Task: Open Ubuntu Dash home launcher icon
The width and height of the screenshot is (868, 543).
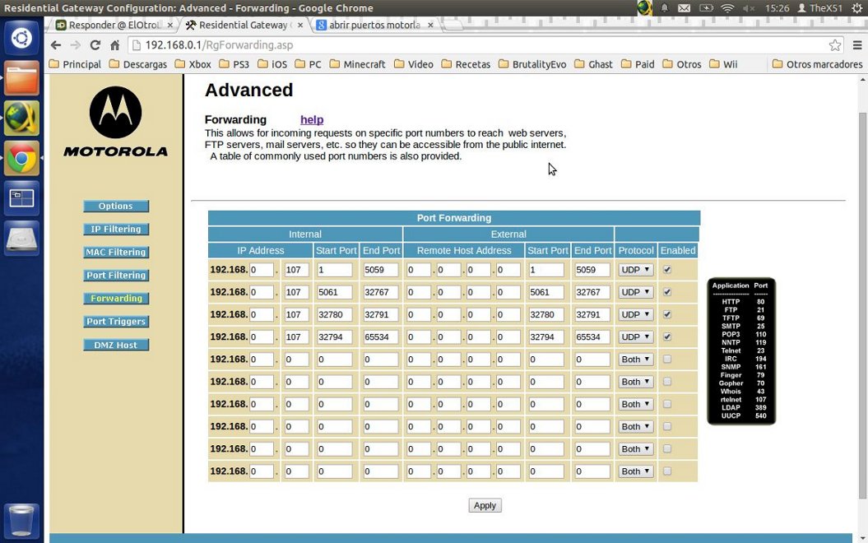Action: point(21,38)
